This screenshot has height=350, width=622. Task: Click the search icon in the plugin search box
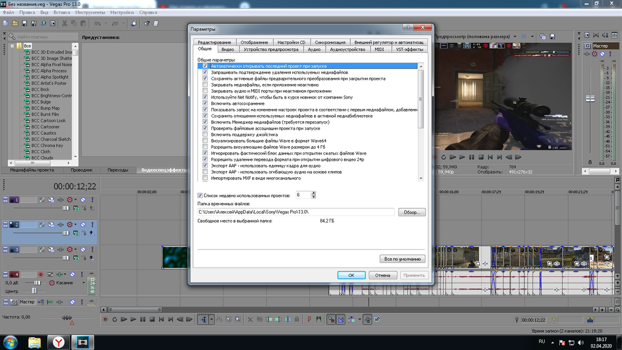point(12,37)
